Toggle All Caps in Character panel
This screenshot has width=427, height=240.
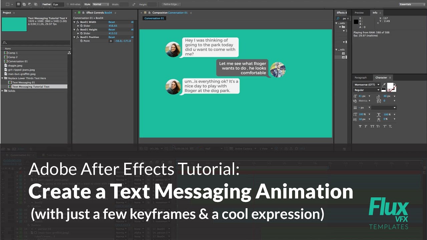(372, 126)
